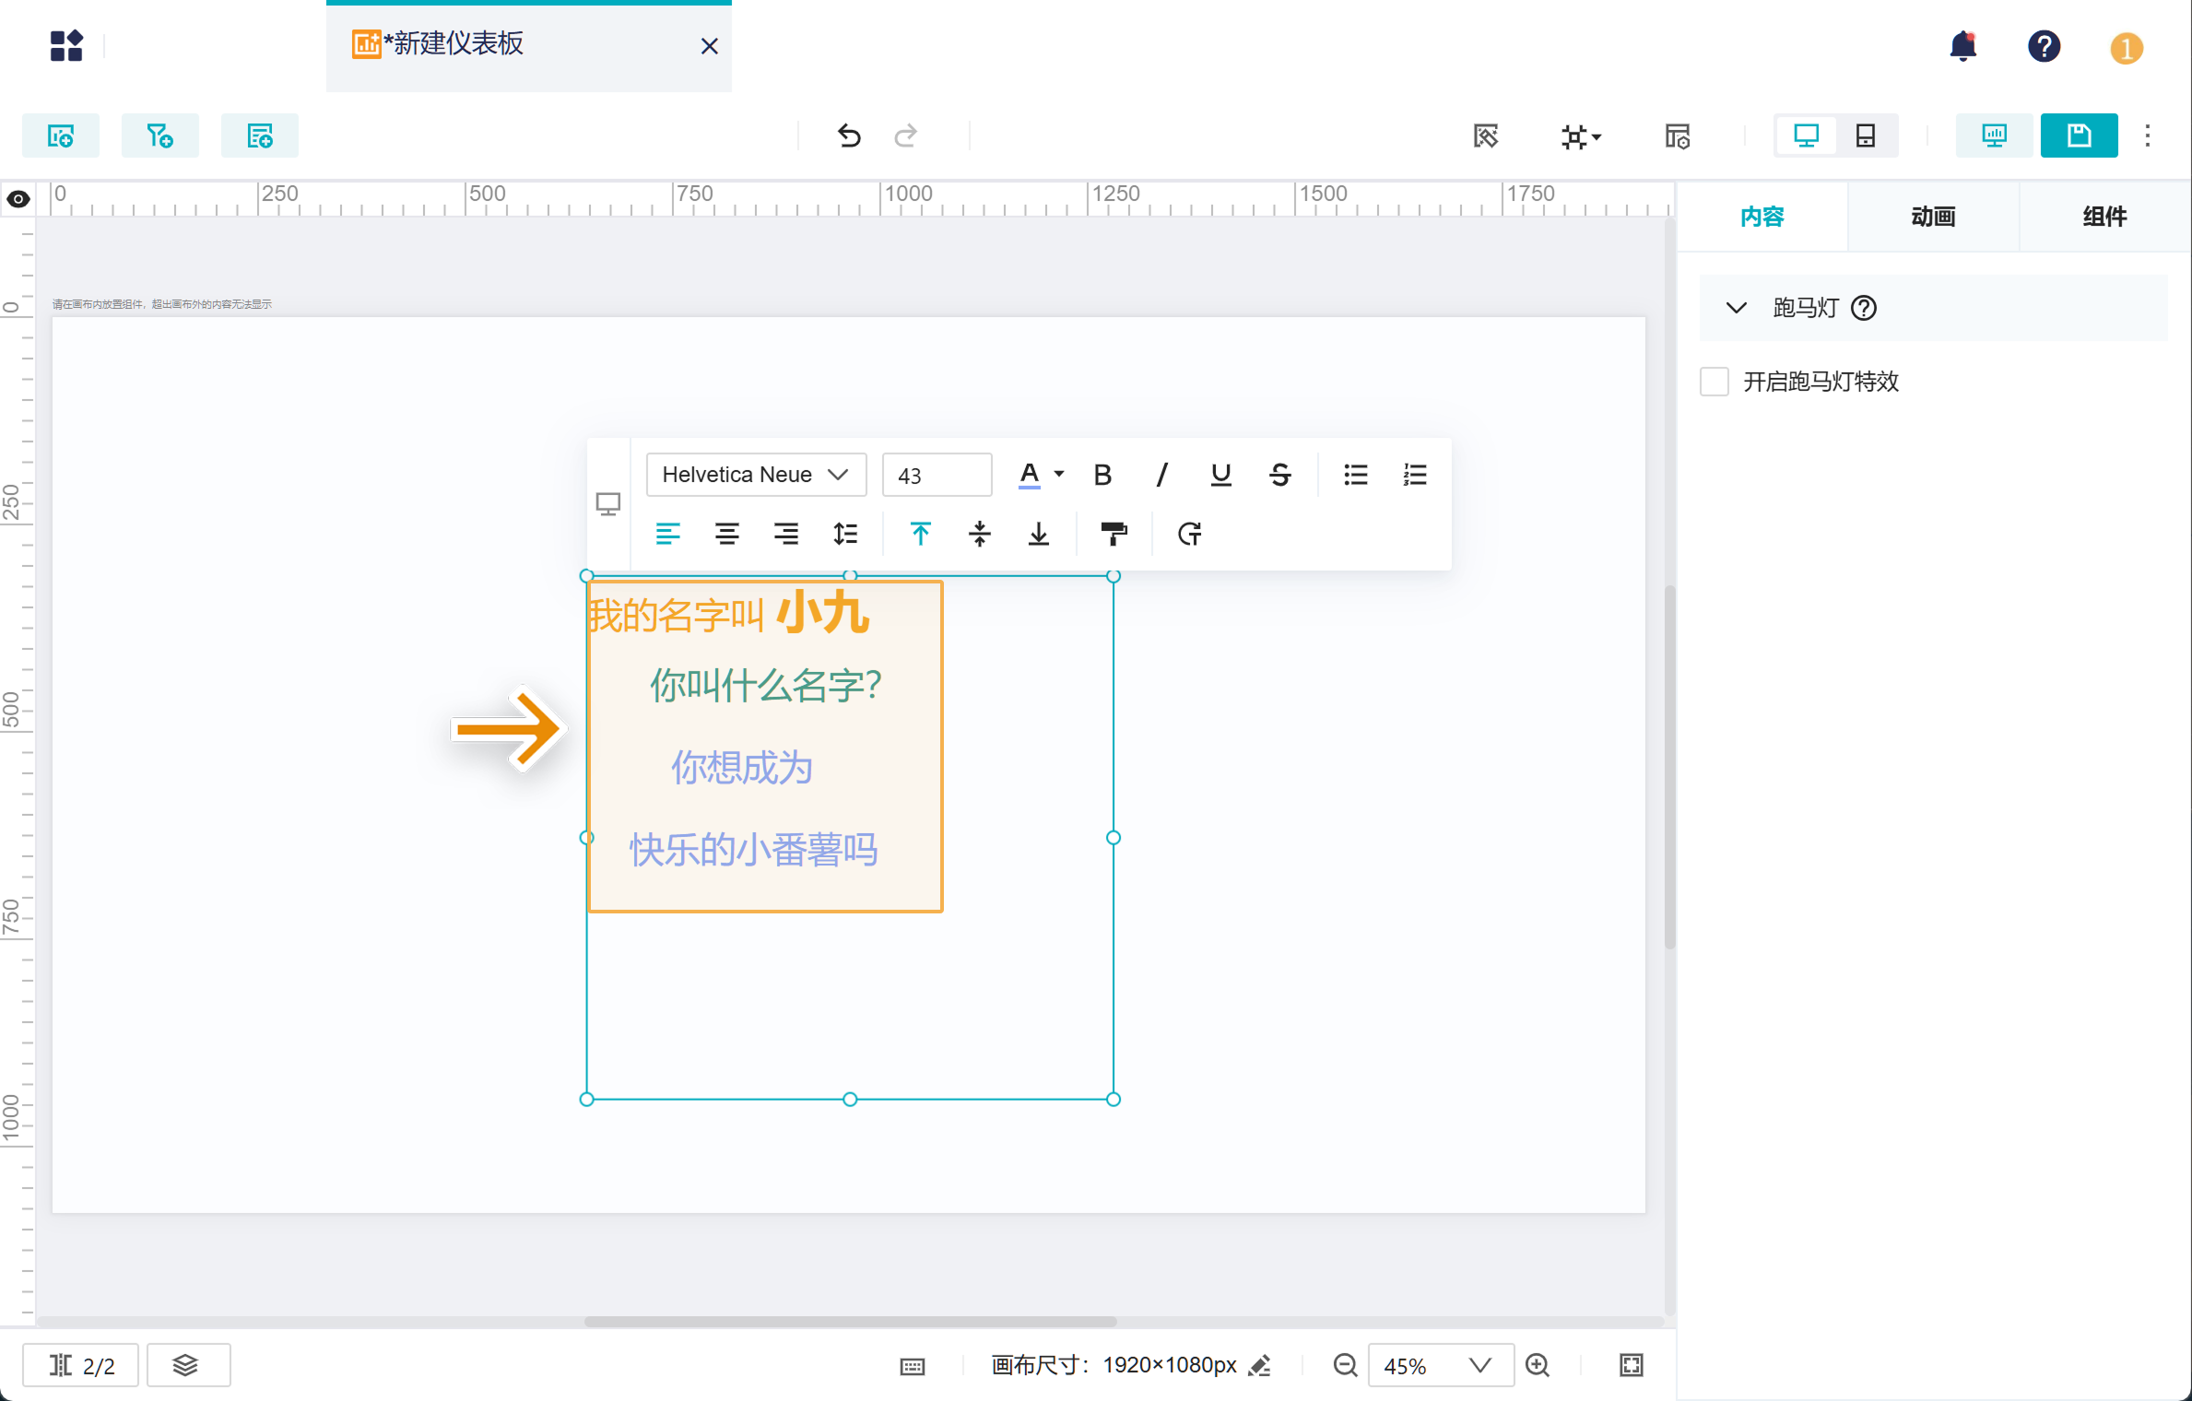This screenshot has width=2192, height=1401.
Task: Select the format painter icon
Action: coord(1114,534)
